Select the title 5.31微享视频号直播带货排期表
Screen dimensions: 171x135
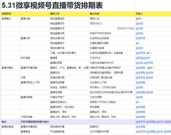pos(52,5)
